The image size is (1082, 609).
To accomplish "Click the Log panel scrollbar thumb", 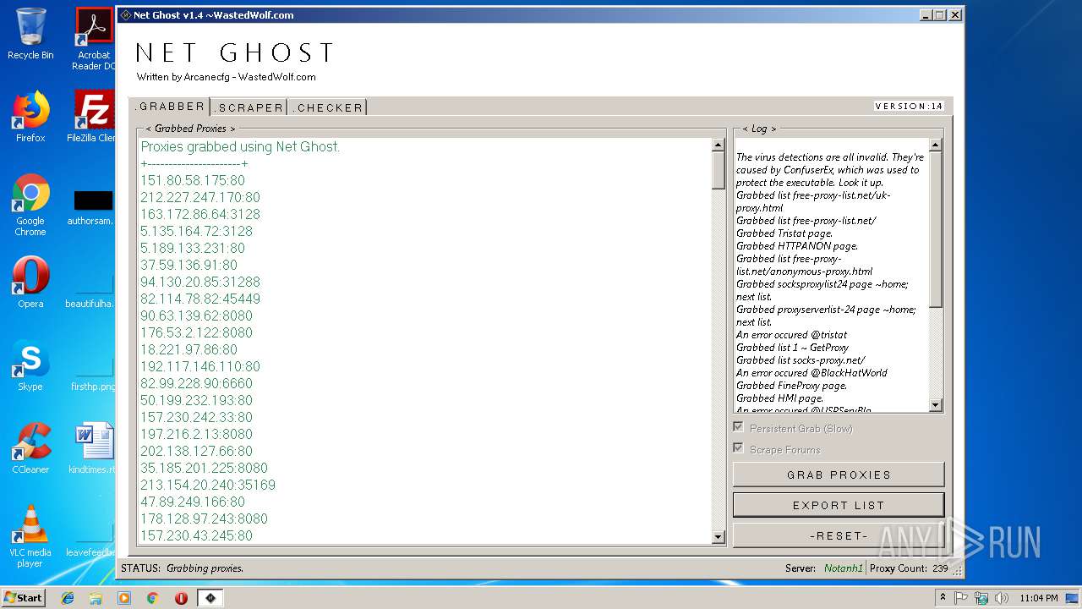I will 935,229.
